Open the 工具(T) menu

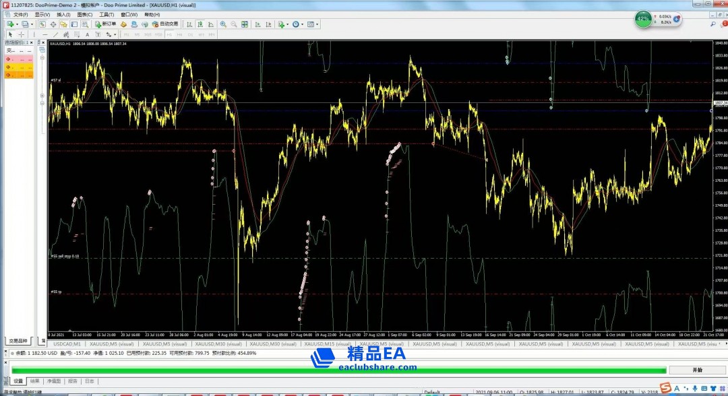107,14
